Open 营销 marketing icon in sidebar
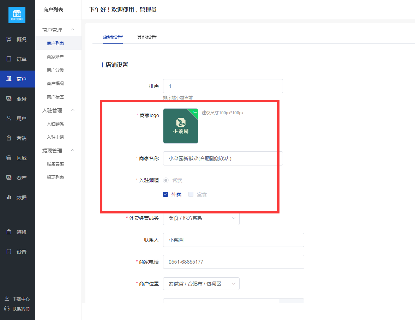This screenshot has width=415, height=320. pyautogui.click(x=9, y=138)
